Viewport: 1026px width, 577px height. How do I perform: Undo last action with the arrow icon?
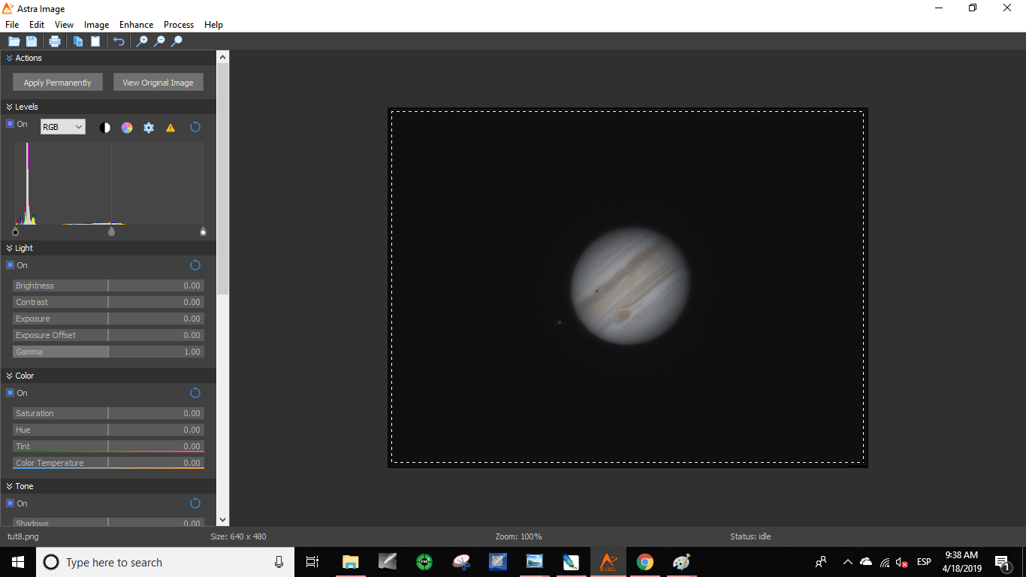[x=119, y=41]
